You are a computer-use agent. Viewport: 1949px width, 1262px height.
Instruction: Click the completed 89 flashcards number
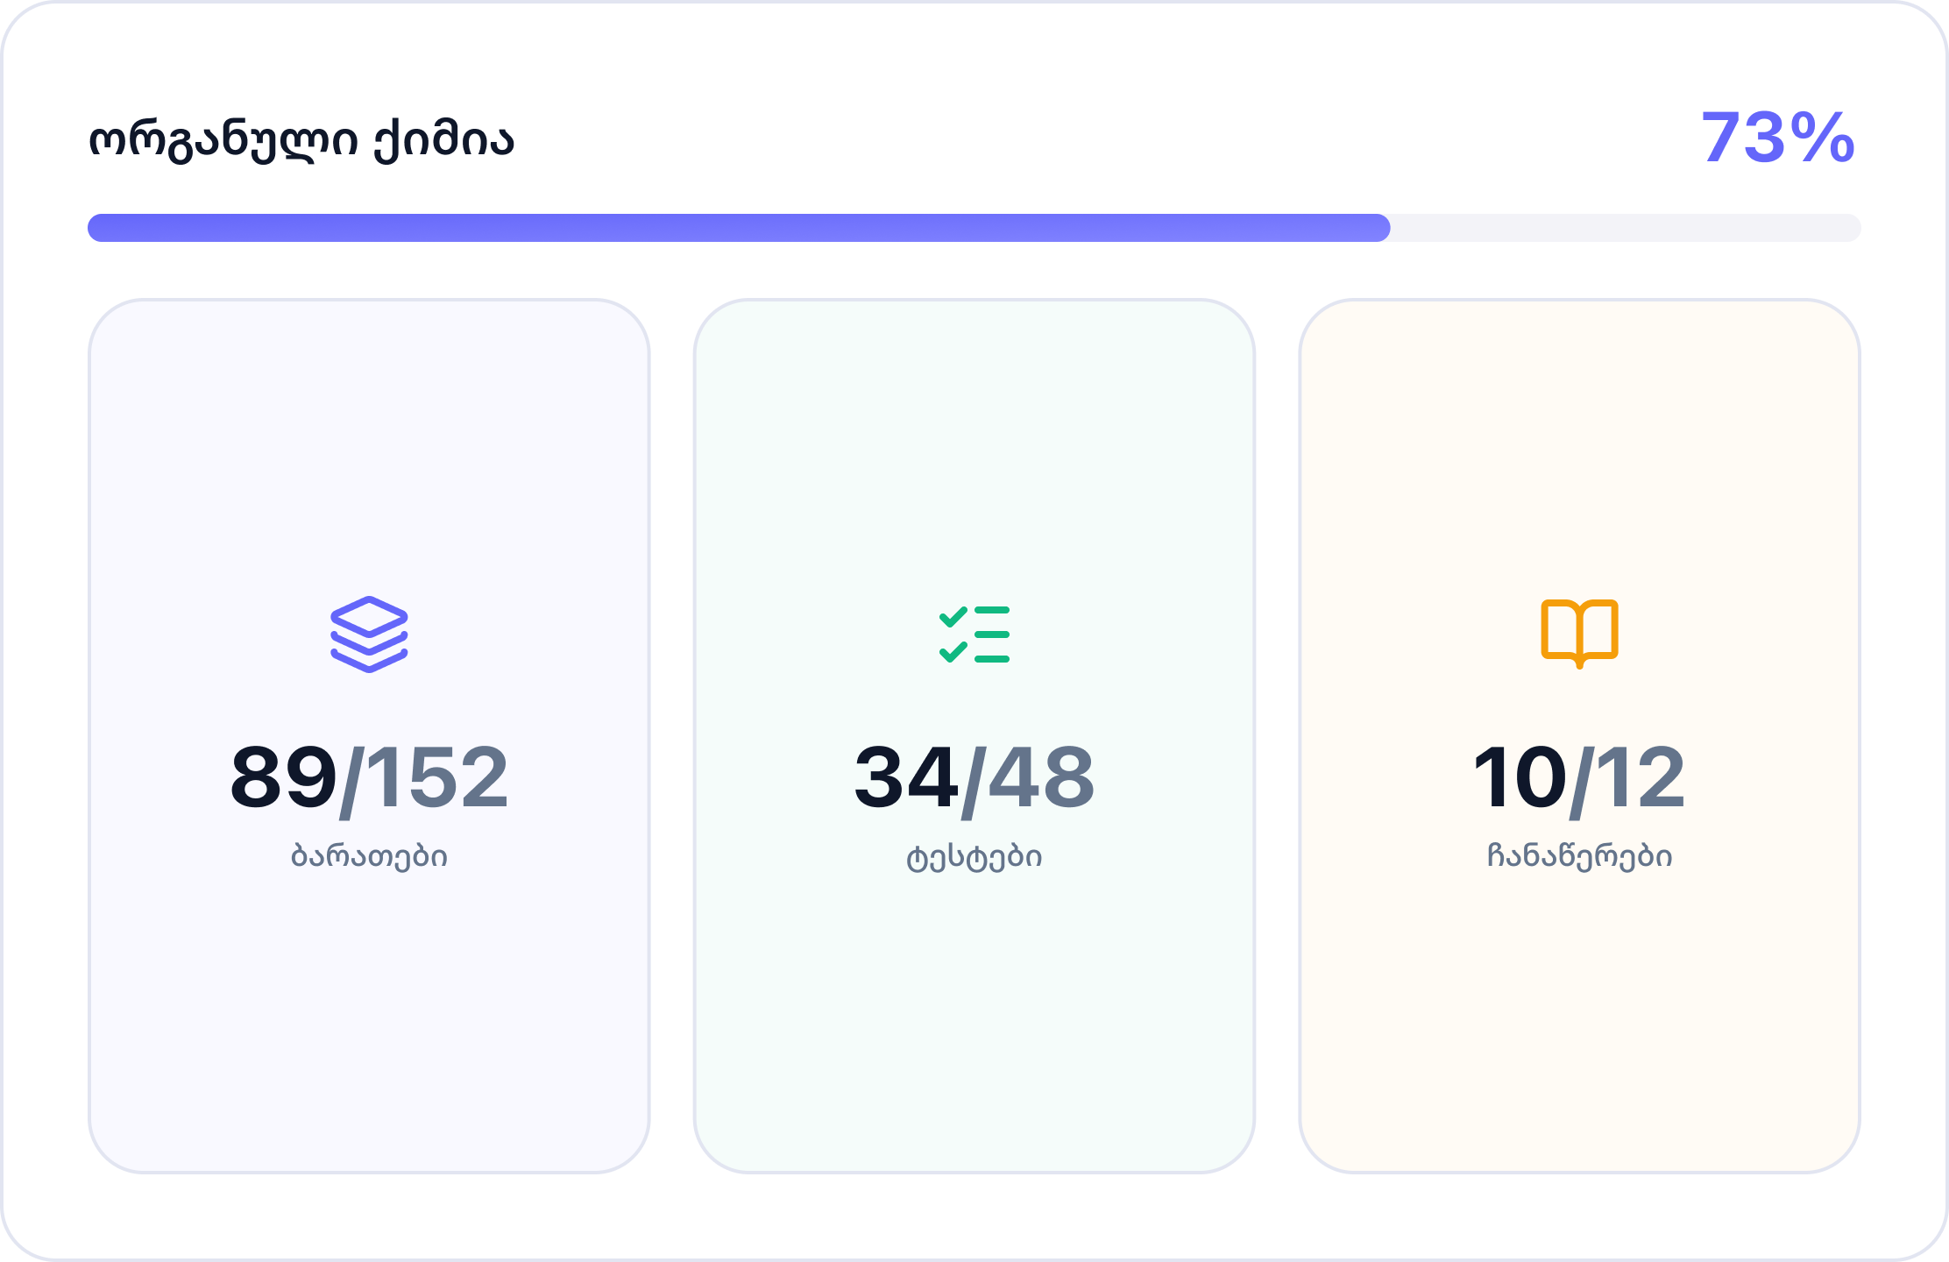[x=283, y=777]
